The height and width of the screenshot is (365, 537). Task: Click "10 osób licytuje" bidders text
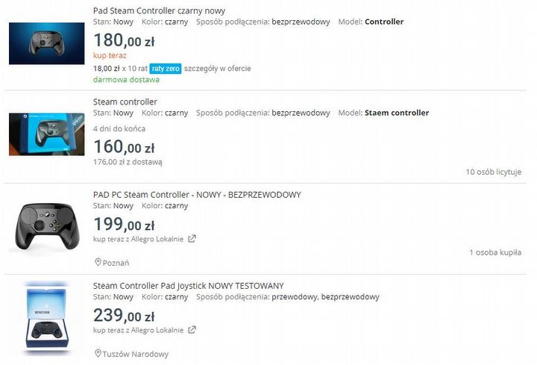click(x=494, y=172)
